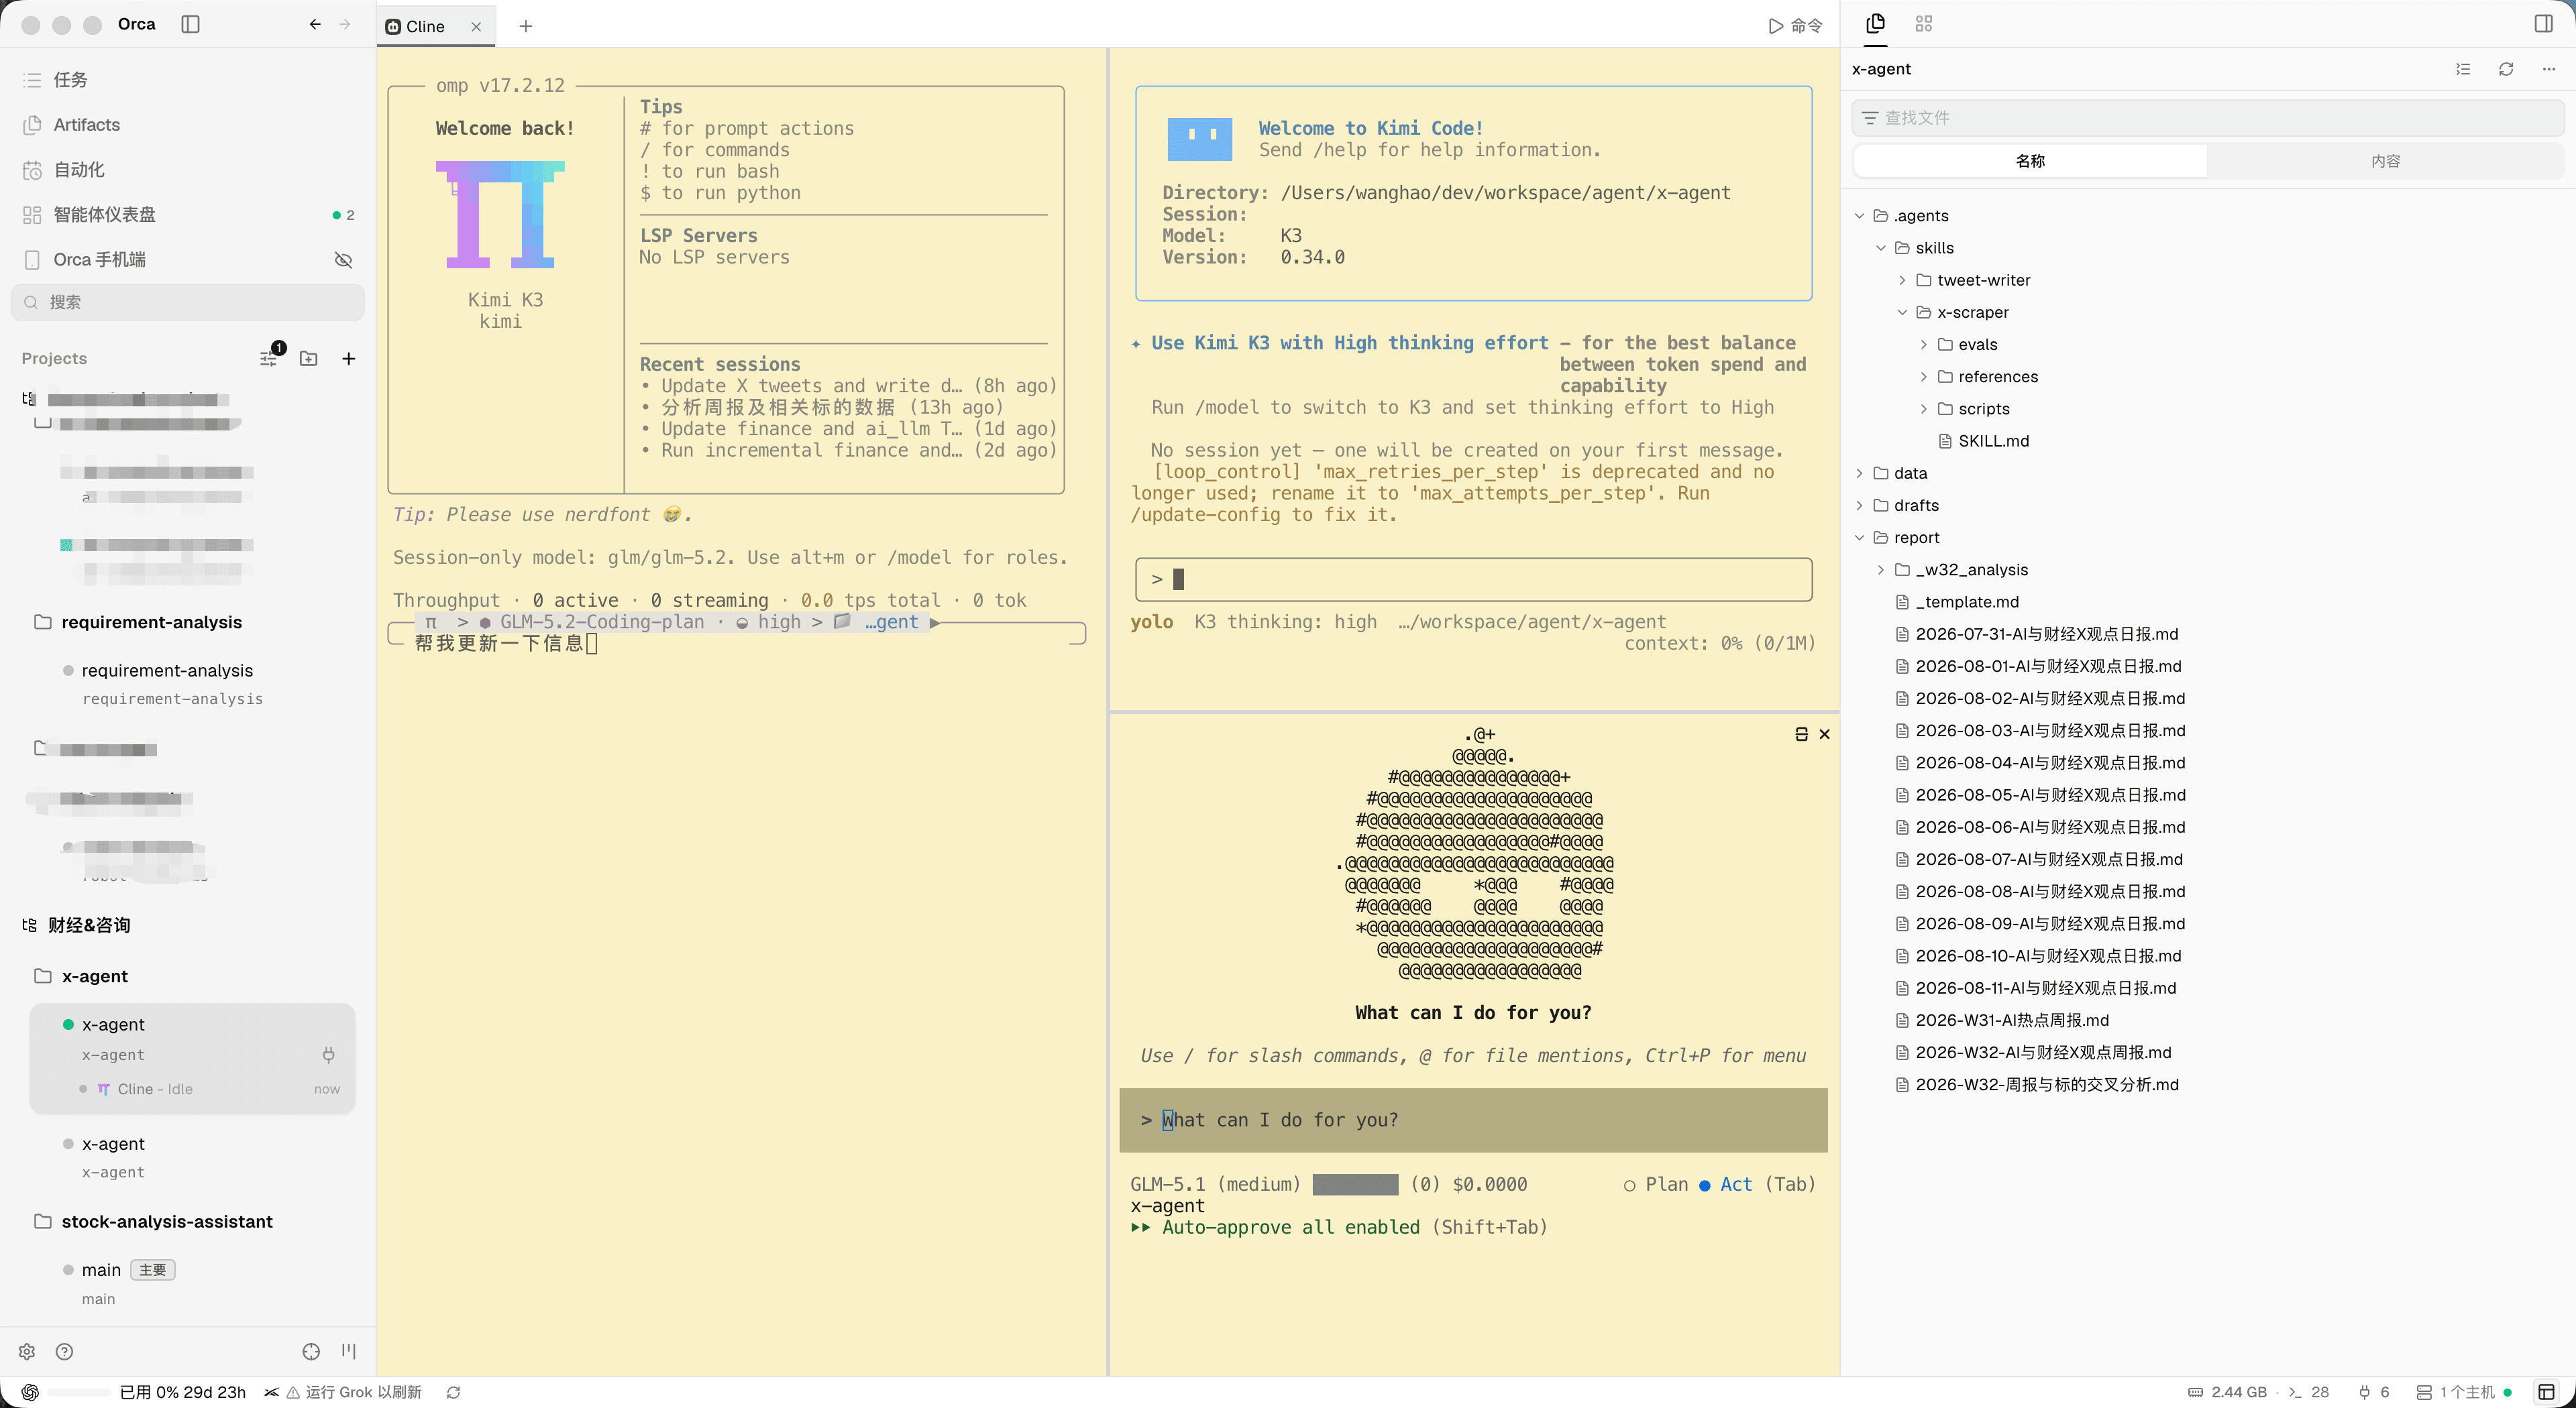Toggle the Orca 手机端 visibility eye icon
This screenshot has height=1408, width=2576.
point(343,260)
